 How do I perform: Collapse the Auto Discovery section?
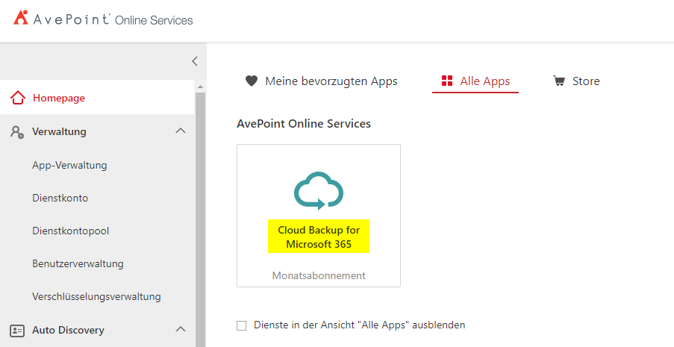point(180,329)
